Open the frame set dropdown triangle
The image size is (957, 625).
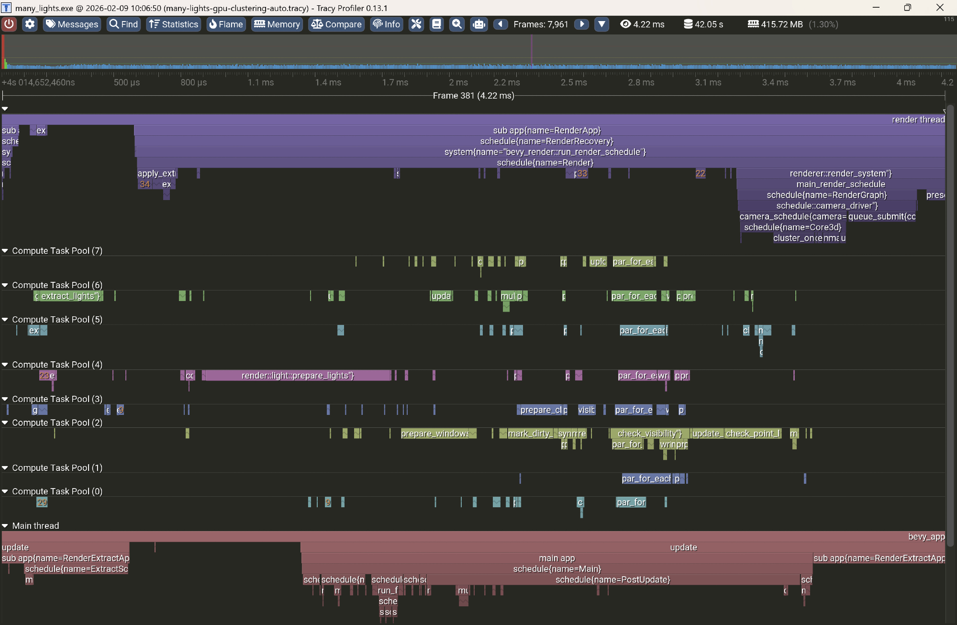tap(601, 24)
